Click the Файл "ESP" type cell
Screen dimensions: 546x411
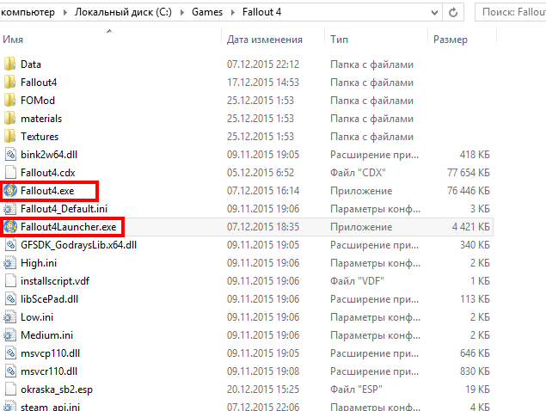coord(356,390)
